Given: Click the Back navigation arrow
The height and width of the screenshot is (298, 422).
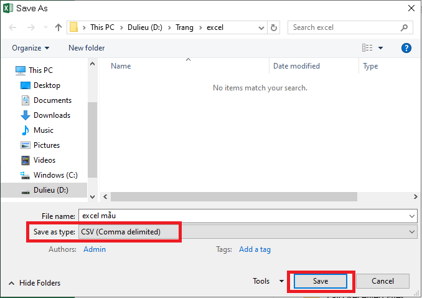Looking at the screenshot, I should 12,27.
